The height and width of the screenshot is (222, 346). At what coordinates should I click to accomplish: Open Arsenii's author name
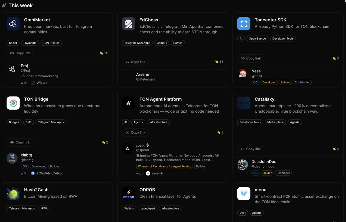[142, 74]
